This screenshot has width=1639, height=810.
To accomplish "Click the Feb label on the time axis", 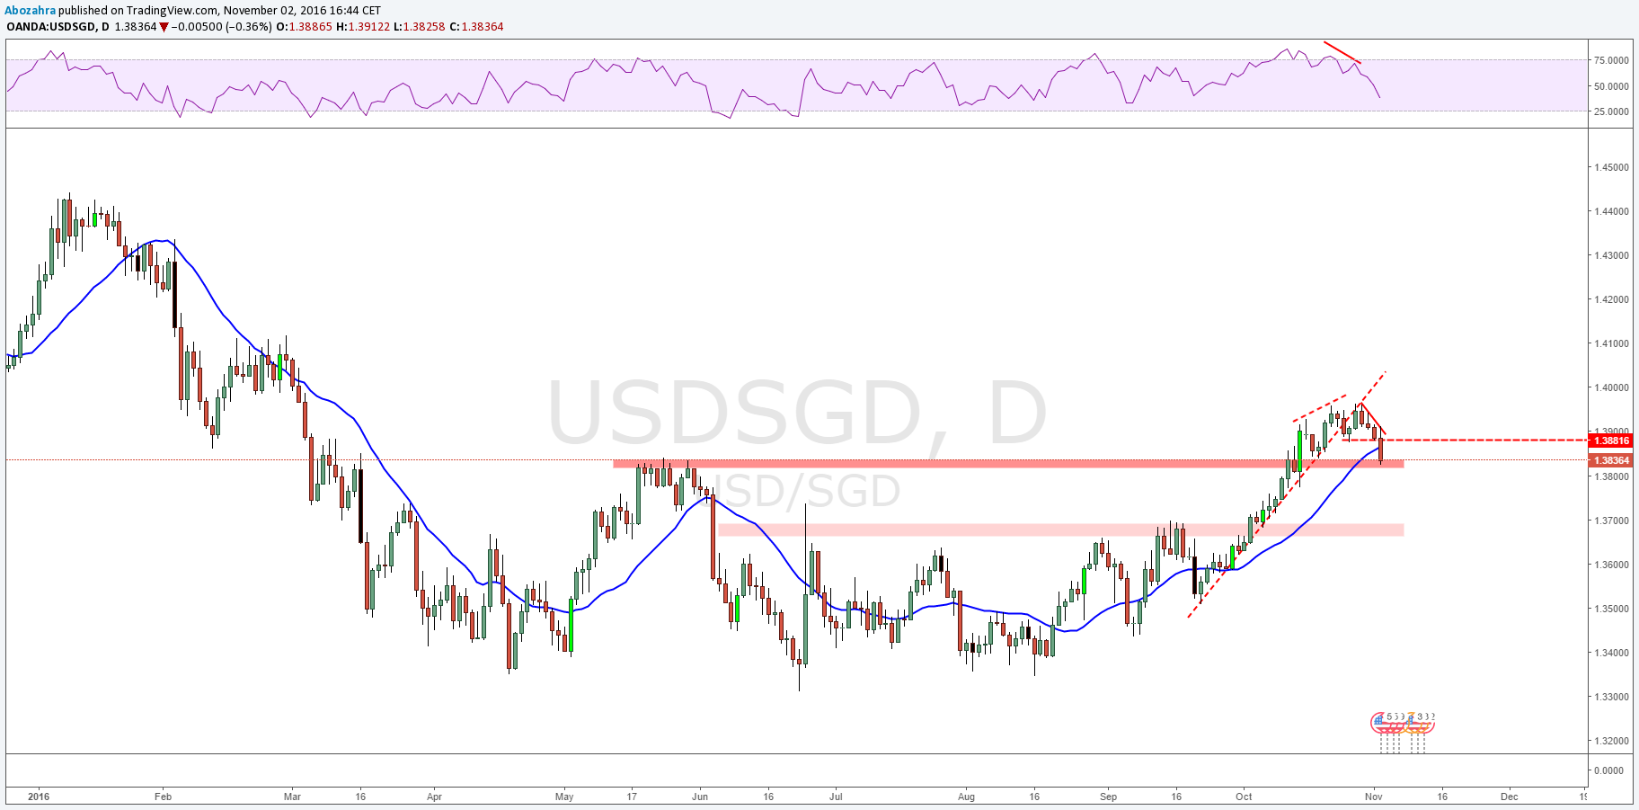I will click(x=163, y=797).
